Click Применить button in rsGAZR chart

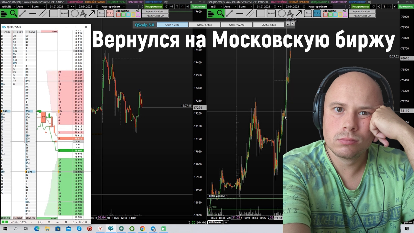coord(198,6)
